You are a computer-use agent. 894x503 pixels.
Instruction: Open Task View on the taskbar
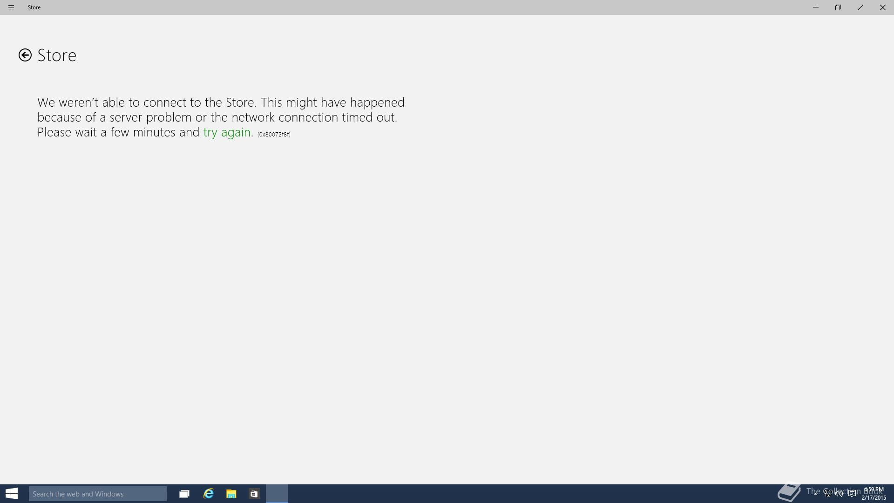(x=184, y=494)
